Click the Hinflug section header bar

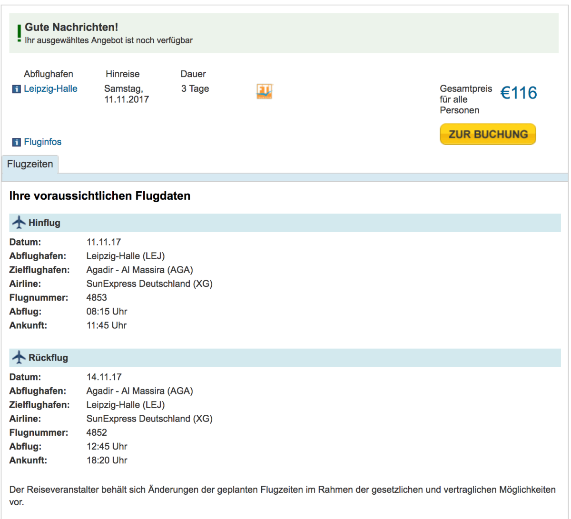coord(285,223)
